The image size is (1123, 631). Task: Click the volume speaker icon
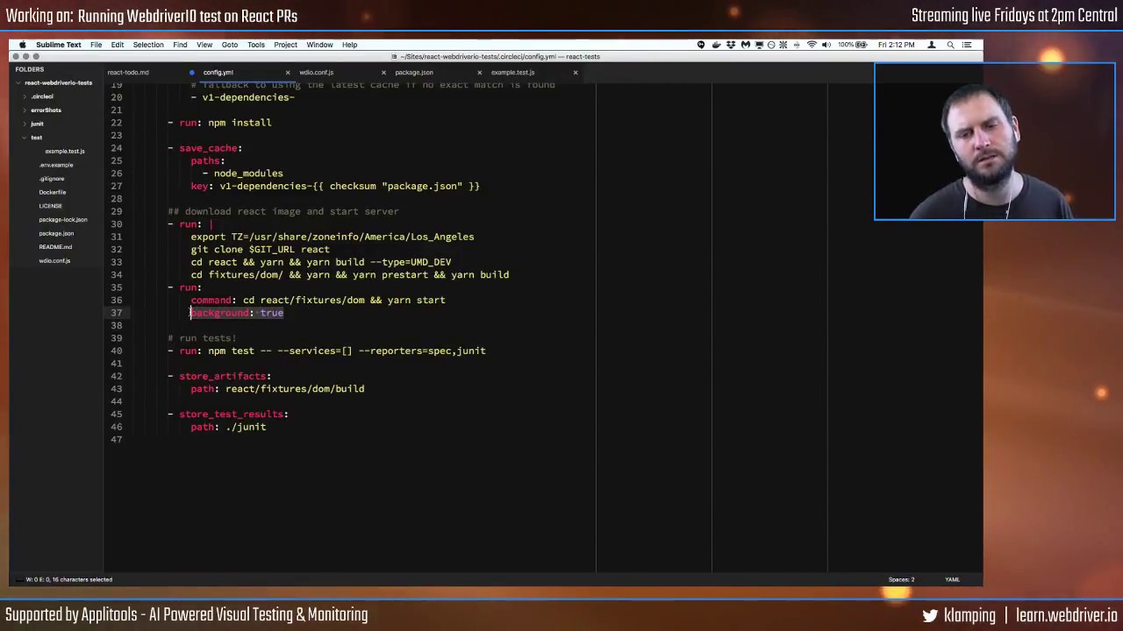[x=826, y=45]
